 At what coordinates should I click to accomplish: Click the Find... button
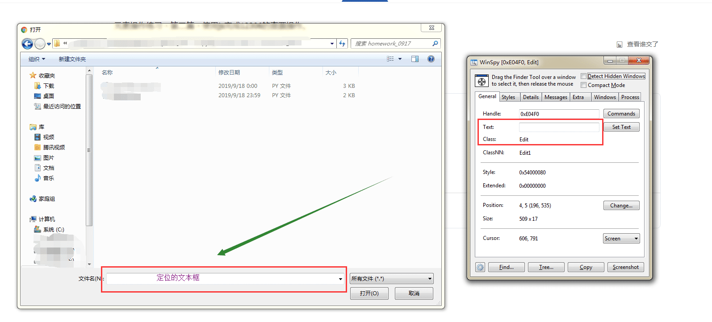tap(506, 267)
